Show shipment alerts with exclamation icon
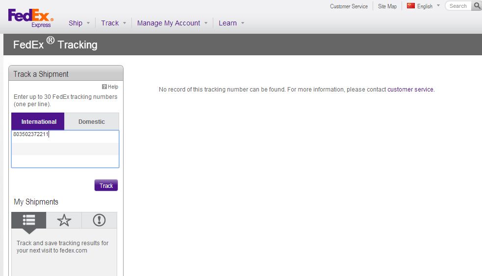 tap(99, 220)
